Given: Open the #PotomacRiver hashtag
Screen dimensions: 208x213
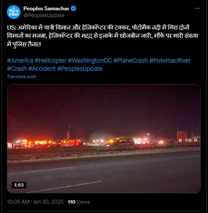Looking at the screenshot, I should pyautogui.click(x=170, y=60).
